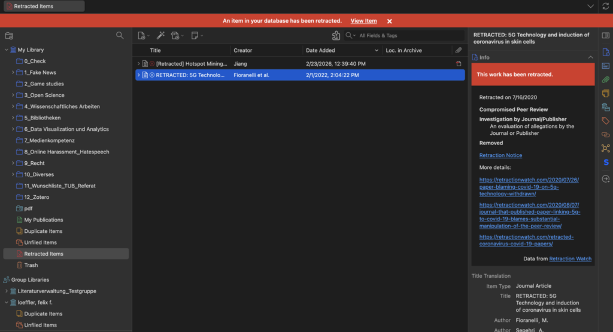Expand the 5_Bibliotheken collection
Screen dimensions: 613x332
pos(13,118)
